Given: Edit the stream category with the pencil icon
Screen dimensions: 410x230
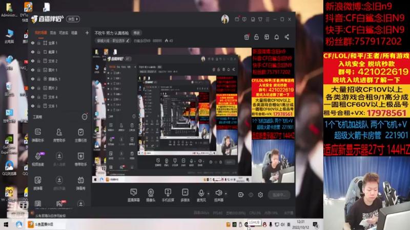Looking at the screenshot, I should (x=128, y=41).
